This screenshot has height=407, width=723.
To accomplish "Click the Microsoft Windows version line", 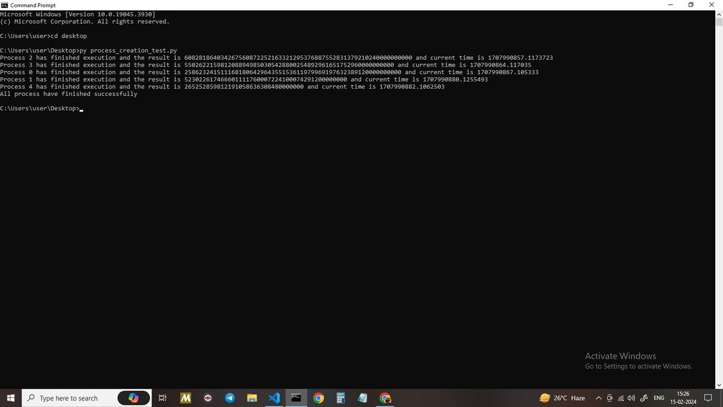I will pos(78,14).
